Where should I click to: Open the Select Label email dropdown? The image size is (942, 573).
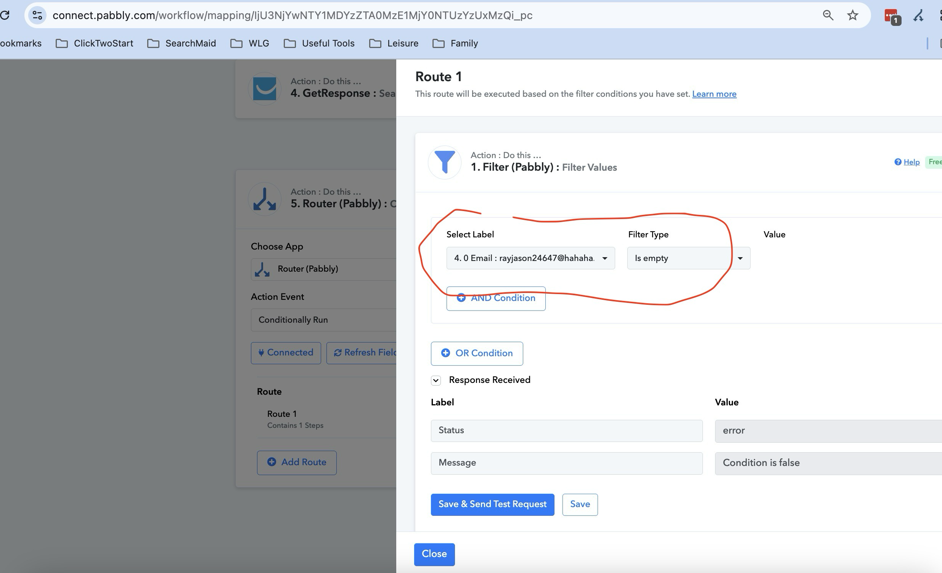click(x=530, y=258)
